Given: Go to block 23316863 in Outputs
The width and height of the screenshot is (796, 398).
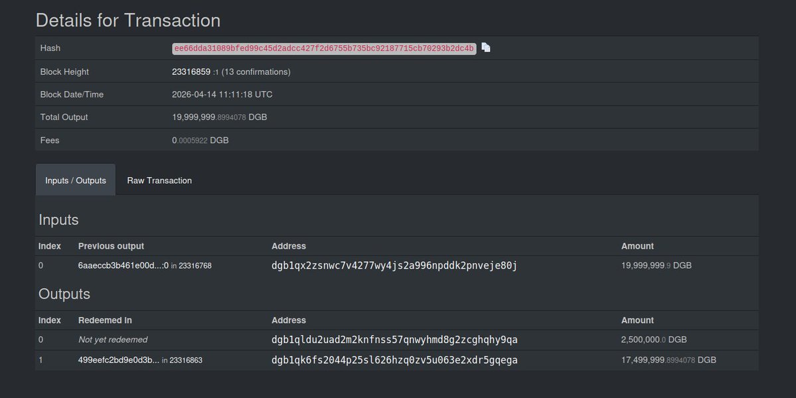Looking at the screenshot, I should (186, 361).
